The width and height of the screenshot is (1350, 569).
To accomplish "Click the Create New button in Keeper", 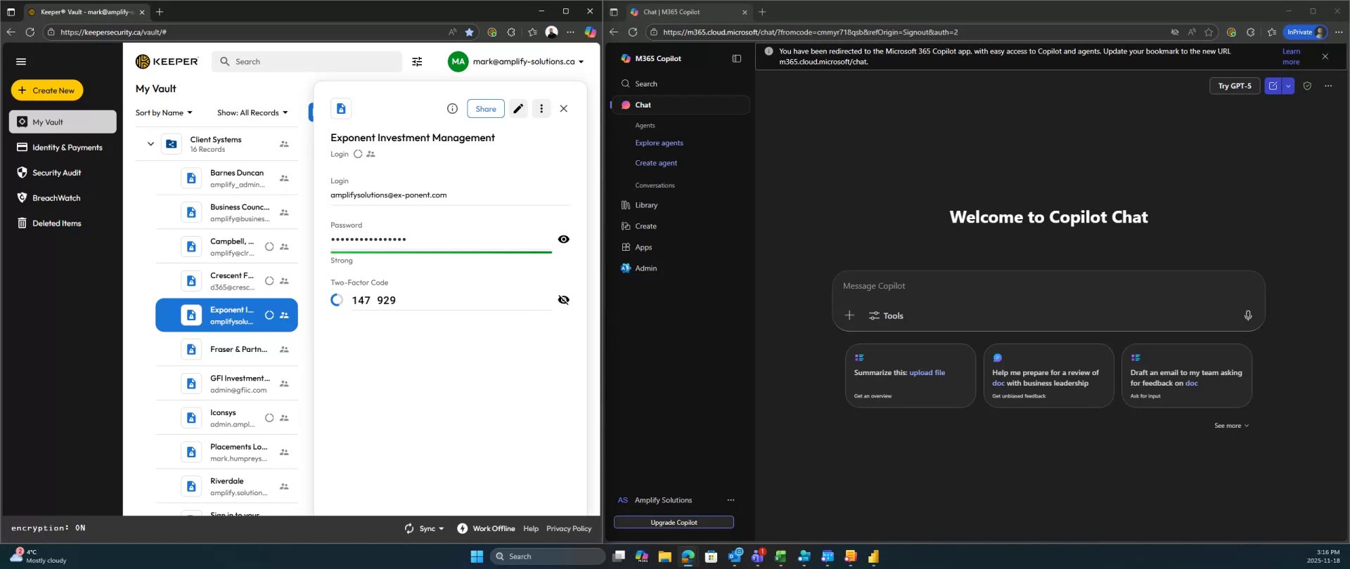I will point(47,91).
